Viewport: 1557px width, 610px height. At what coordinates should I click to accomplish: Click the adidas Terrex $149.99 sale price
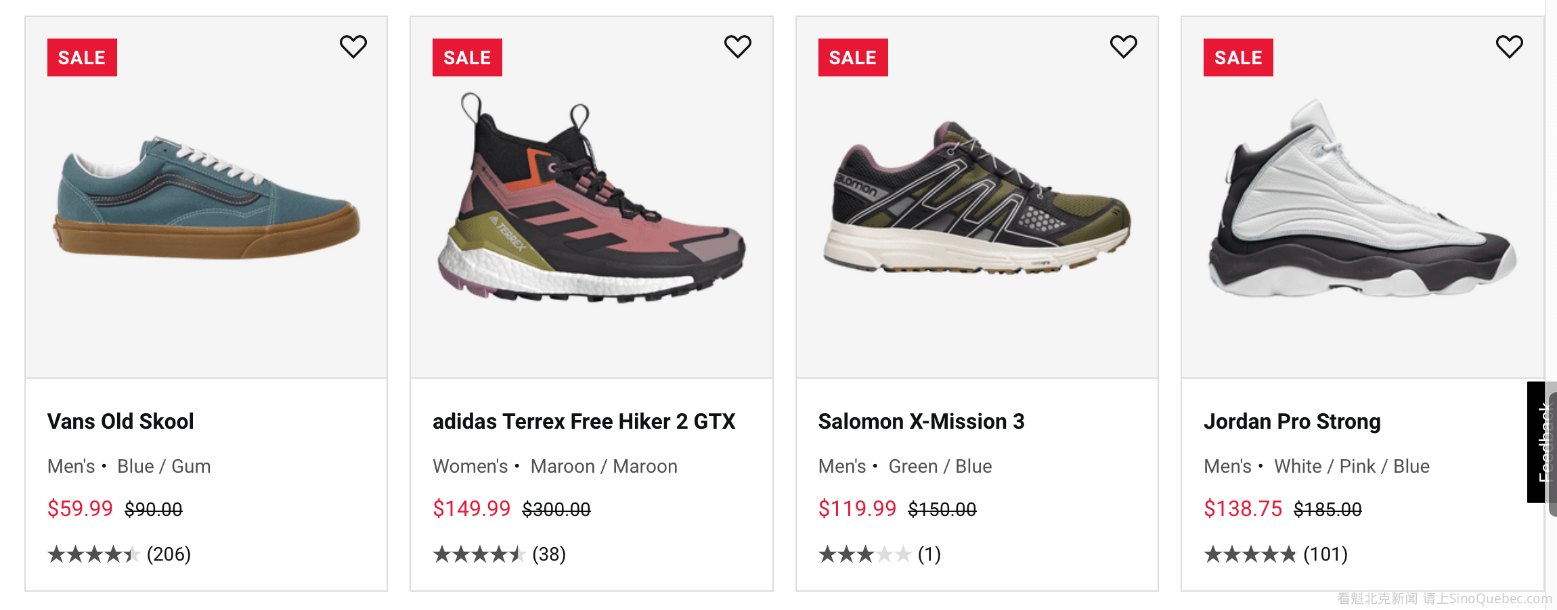click(471, 509)
